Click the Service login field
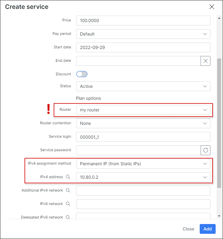This screenshot has width=223, height=239. 143,137
